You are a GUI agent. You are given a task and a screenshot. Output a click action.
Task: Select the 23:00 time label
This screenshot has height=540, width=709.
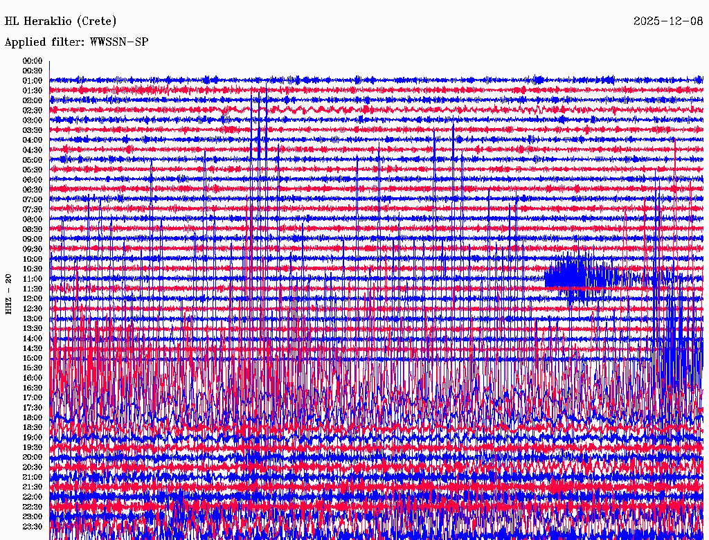(33, 516)
